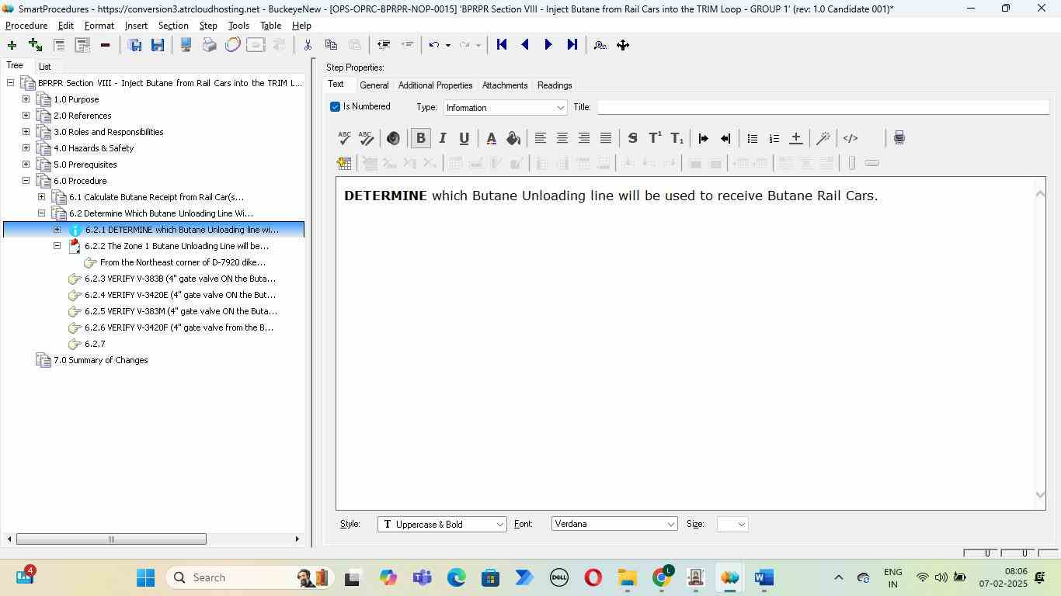Insert a bulleted list
The width and height of the screenshot is (1061, 596).
[x=752, y=138]
